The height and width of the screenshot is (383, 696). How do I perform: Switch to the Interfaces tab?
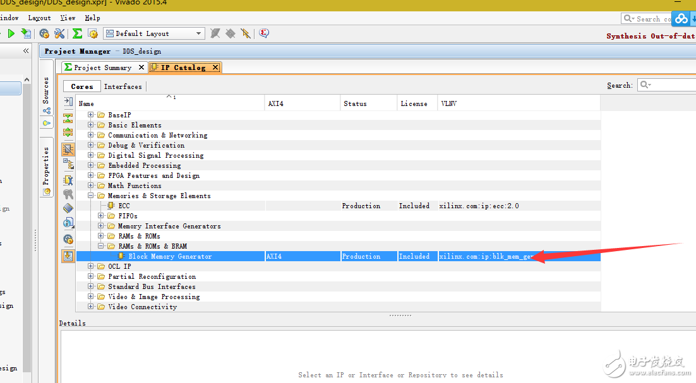(123, 86)
